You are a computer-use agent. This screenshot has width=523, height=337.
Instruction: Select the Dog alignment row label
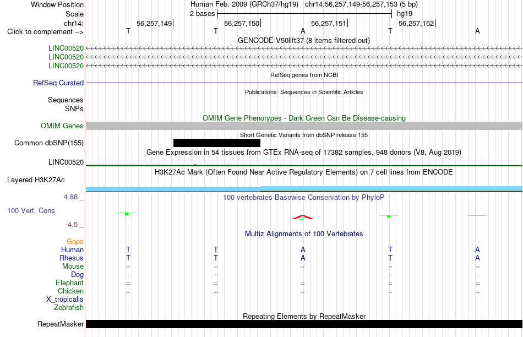[x=77, y=275]
